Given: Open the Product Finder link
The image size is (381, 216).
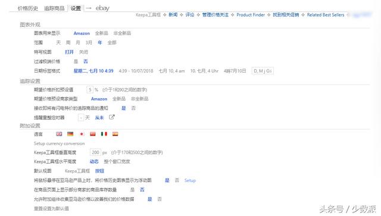Looking at the screenshot, I should click(x=251, y=15).
